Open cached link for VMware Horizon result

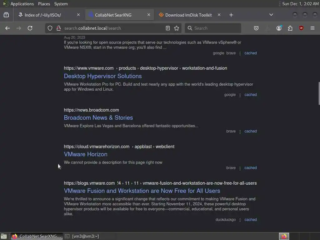(x=251, y=168)
